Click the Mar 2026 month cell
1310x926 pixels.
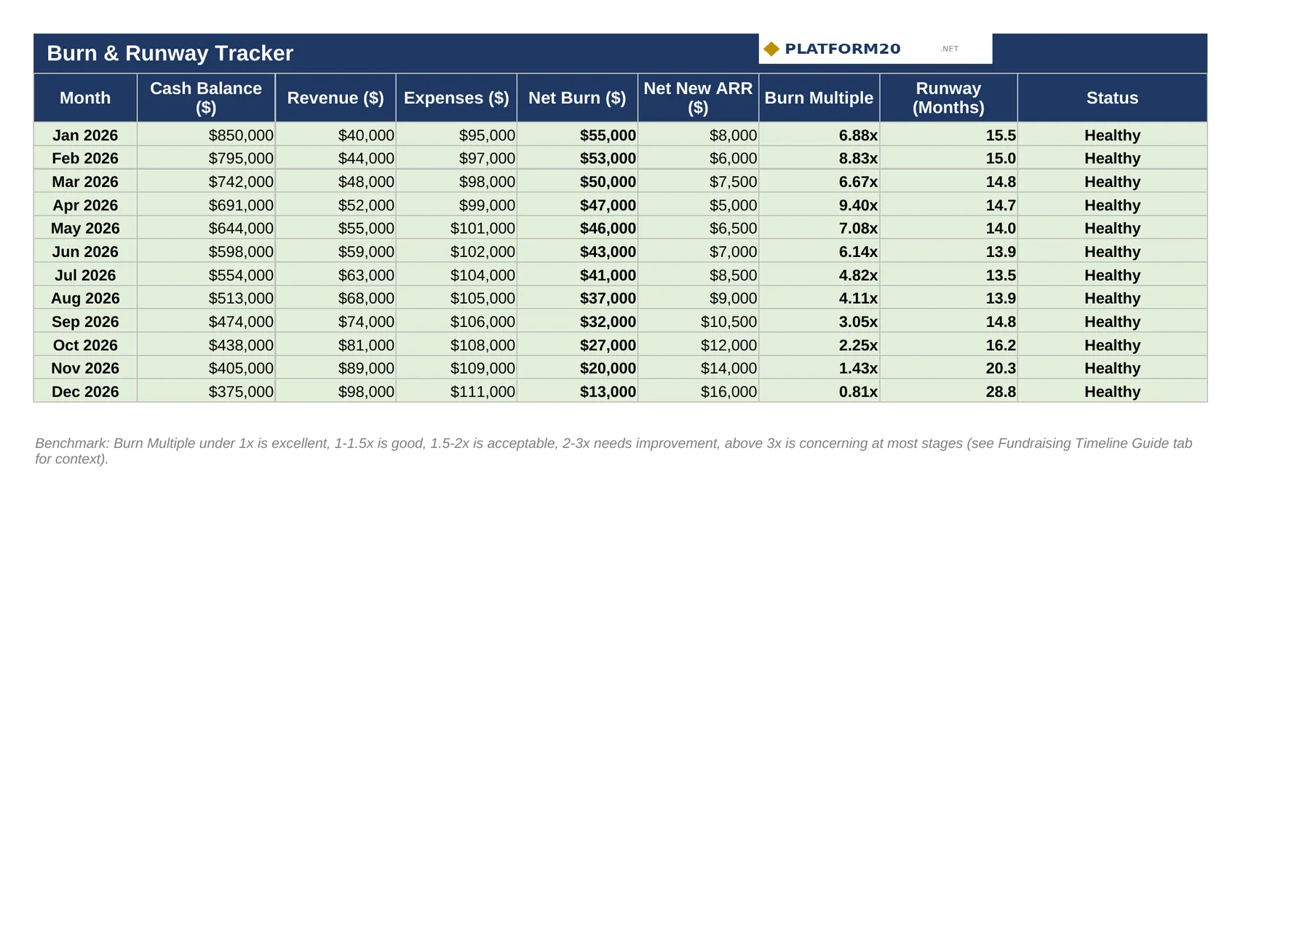(85, 181)
